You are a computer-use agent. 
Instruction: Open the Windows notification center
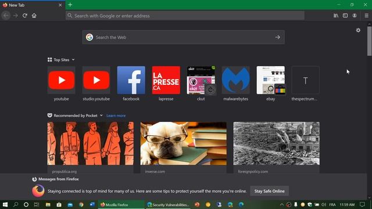[362, 204]
